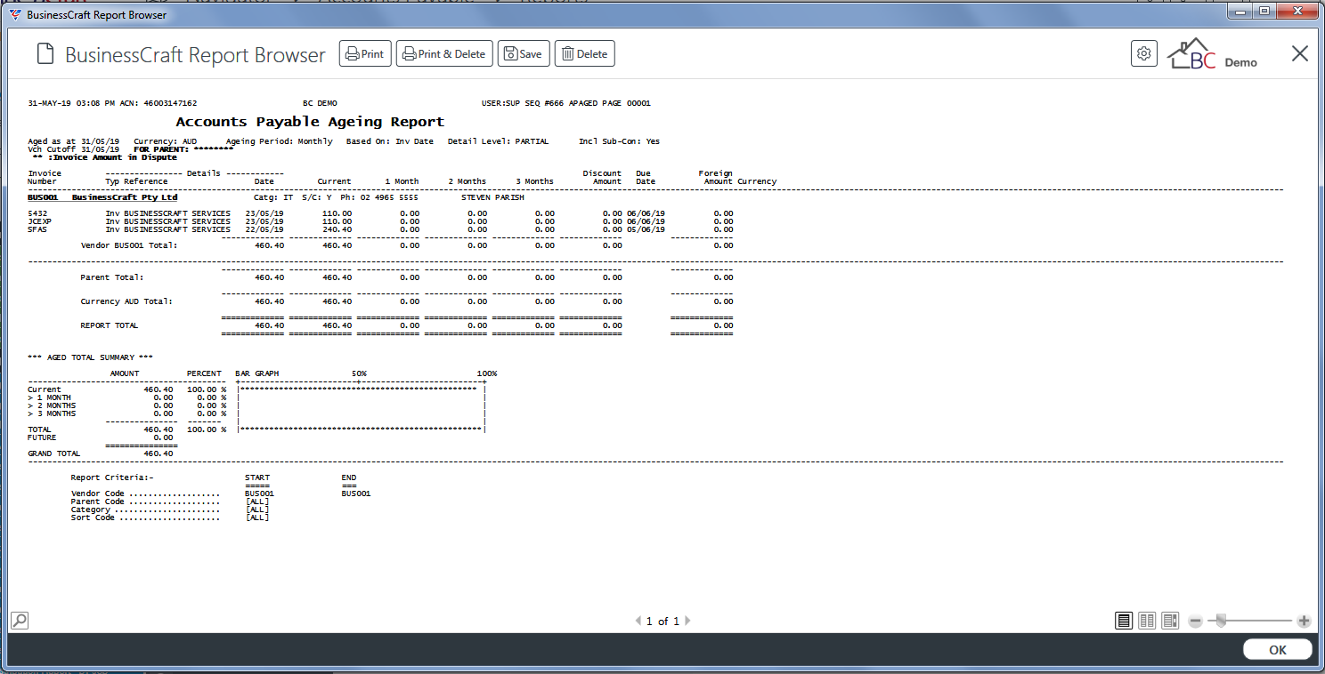Click the '> 3 MONTHS' summary row

coord(127,413)
